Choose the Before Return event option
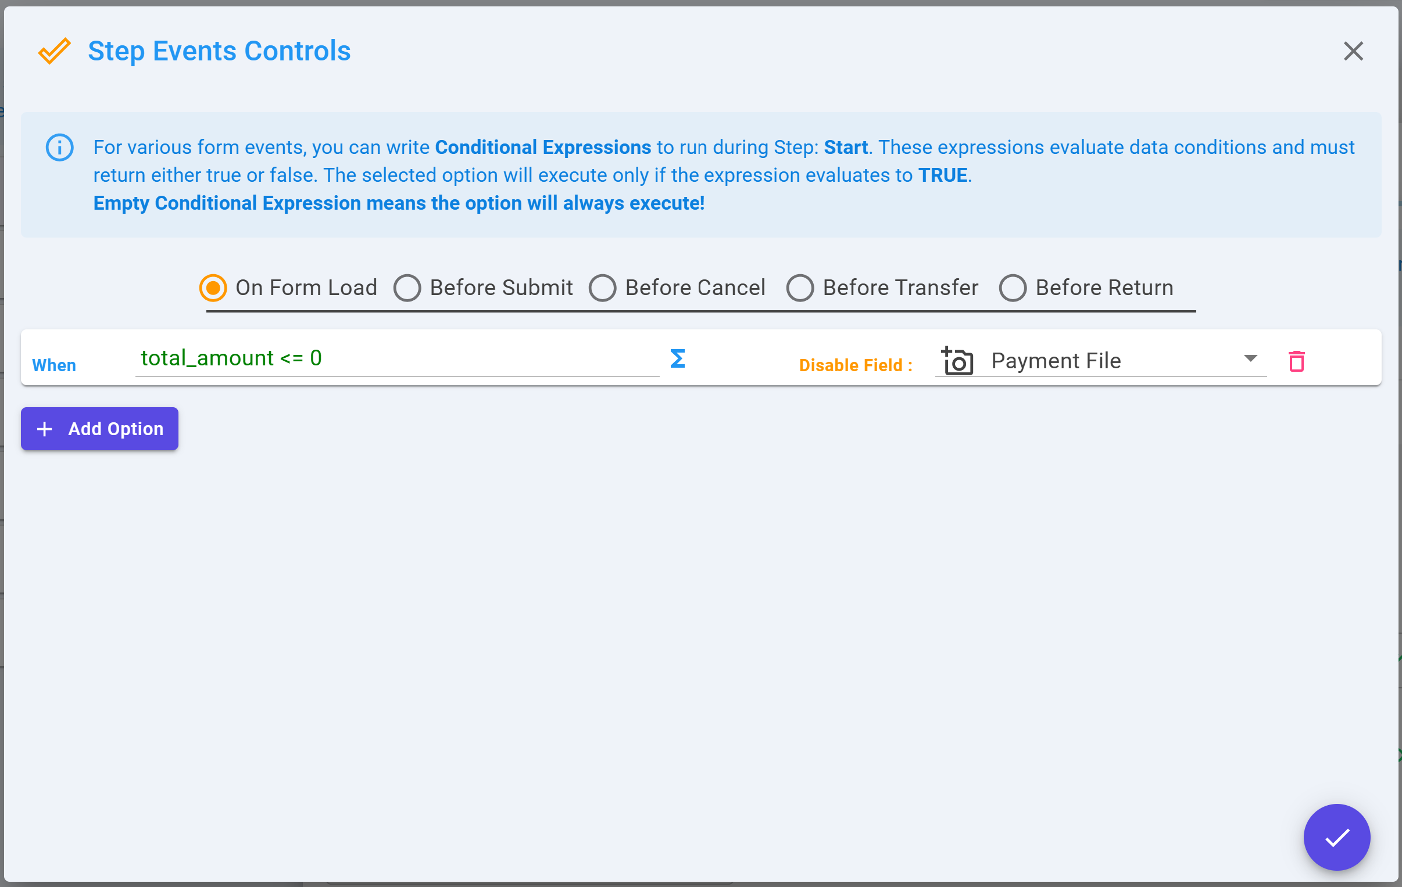 tap(1086, 288)
